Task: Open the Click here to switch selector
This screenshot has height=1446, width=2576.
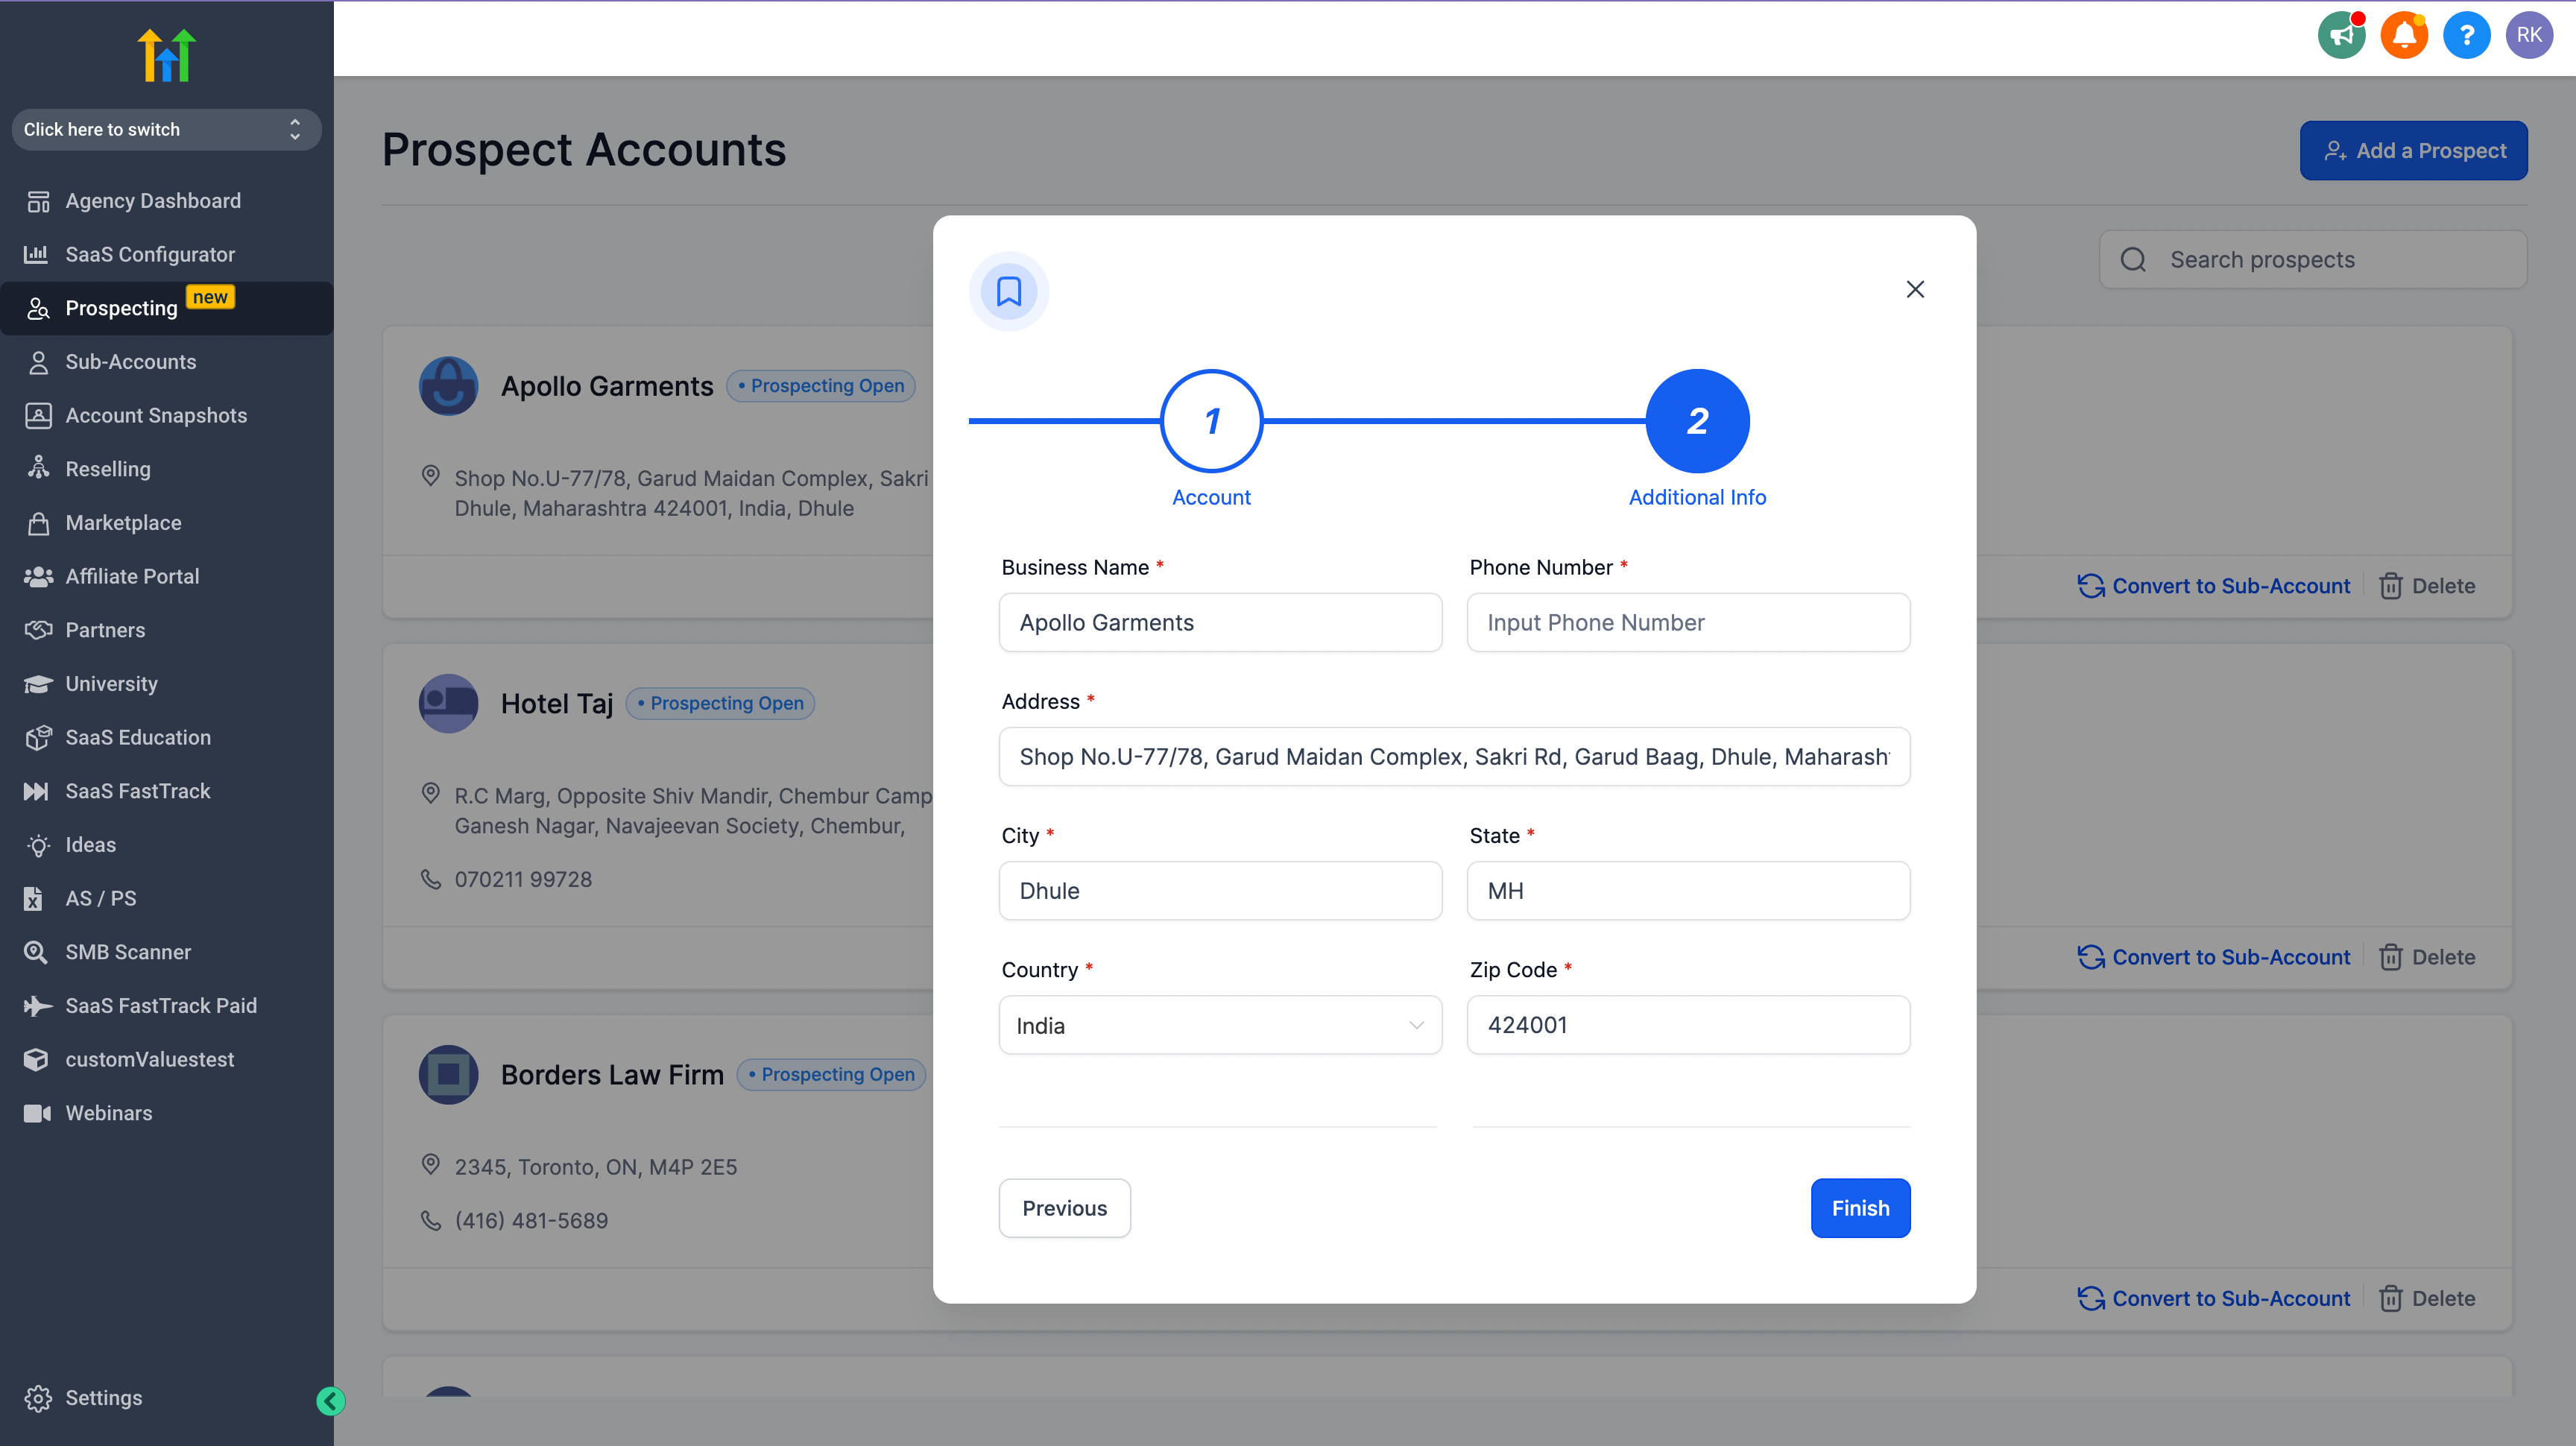Action: [166, 130]
